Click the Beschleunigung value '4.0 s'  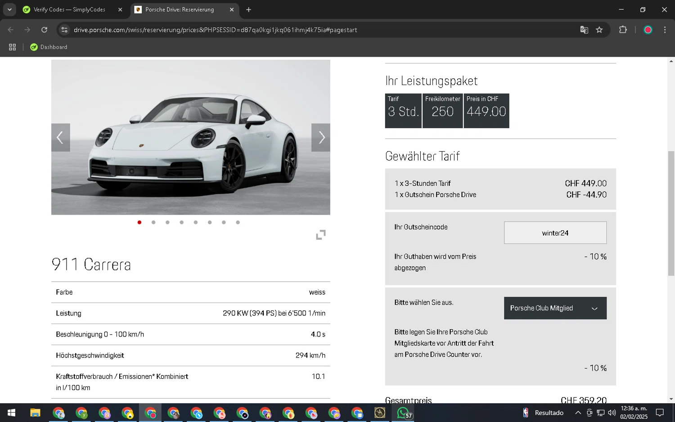coord(318,334)
